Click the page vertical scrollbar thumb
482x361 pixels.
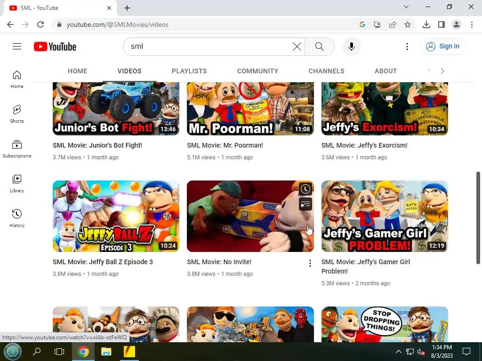[x=478, y=218]
